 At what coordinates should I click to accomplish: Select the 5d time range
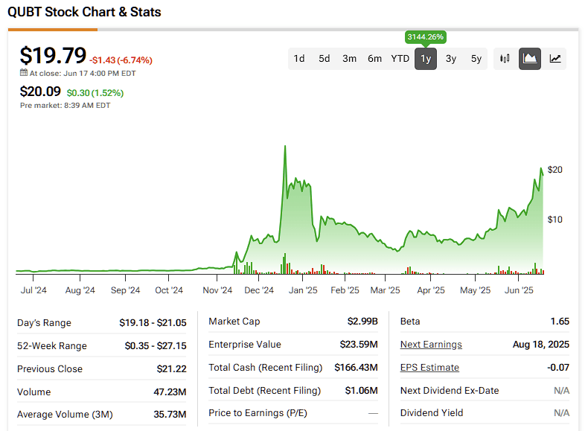click(324, 59)
